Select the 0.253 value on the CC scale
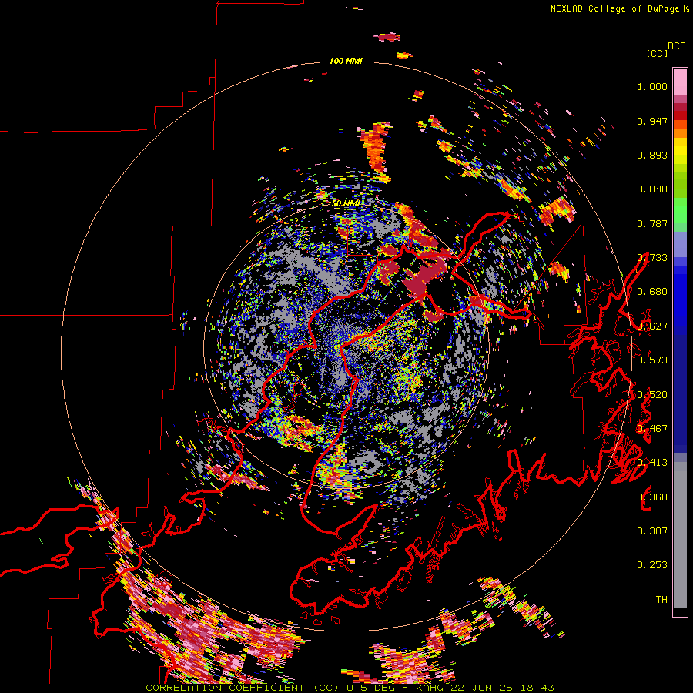The width and height of the screenshot is (693, 693). (652, 565)
